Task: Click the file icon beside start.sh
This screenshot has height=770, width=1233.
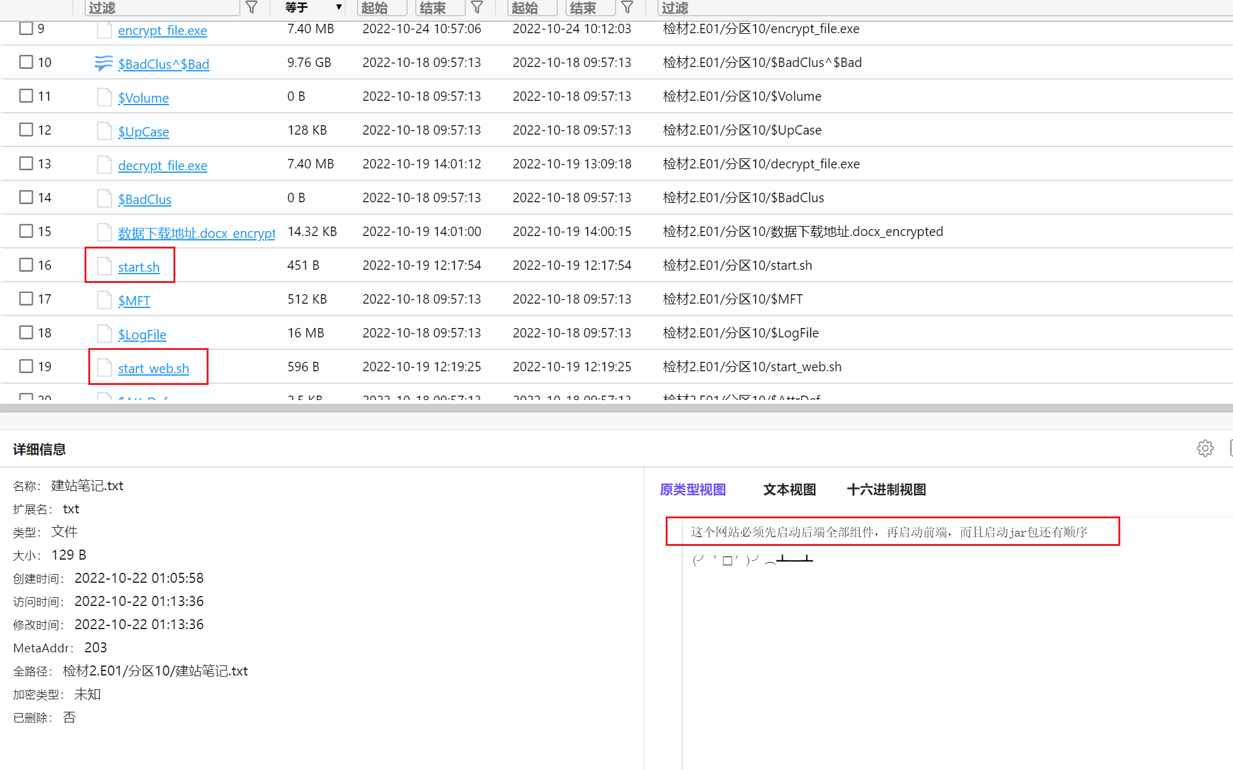Action: [104, 265]
